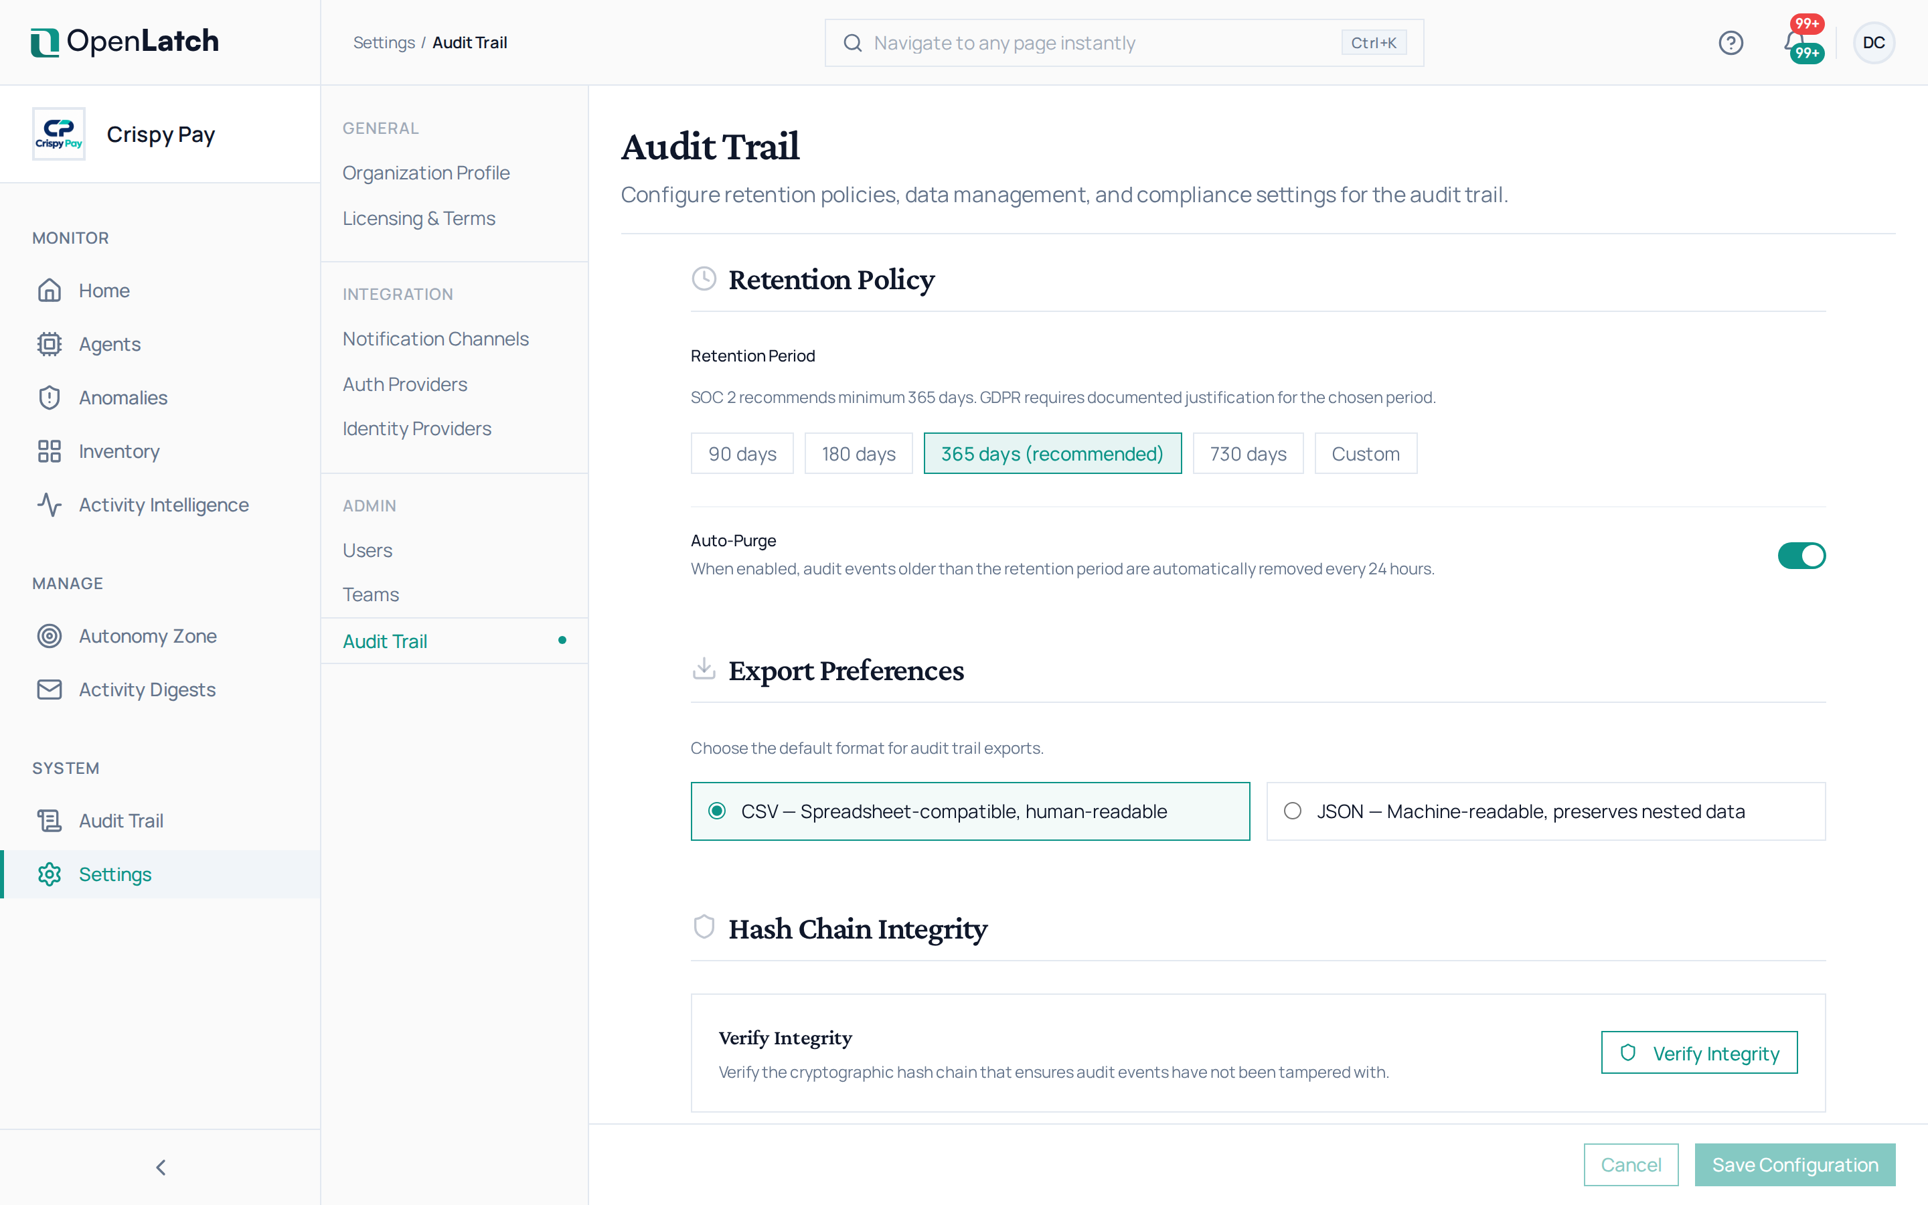The width and height of the screenshot is (1928, 1205).
Task: Click the Hash Chain Integrity shield icon
Action: click(704, 927)
